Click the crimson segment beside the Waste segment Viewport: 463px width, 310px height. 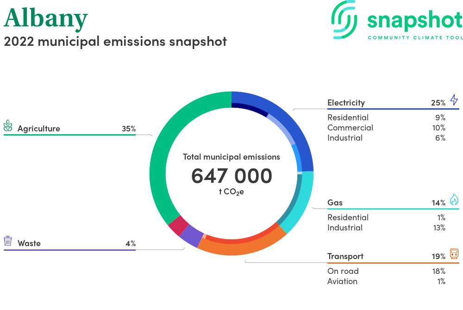coord(178,225)
